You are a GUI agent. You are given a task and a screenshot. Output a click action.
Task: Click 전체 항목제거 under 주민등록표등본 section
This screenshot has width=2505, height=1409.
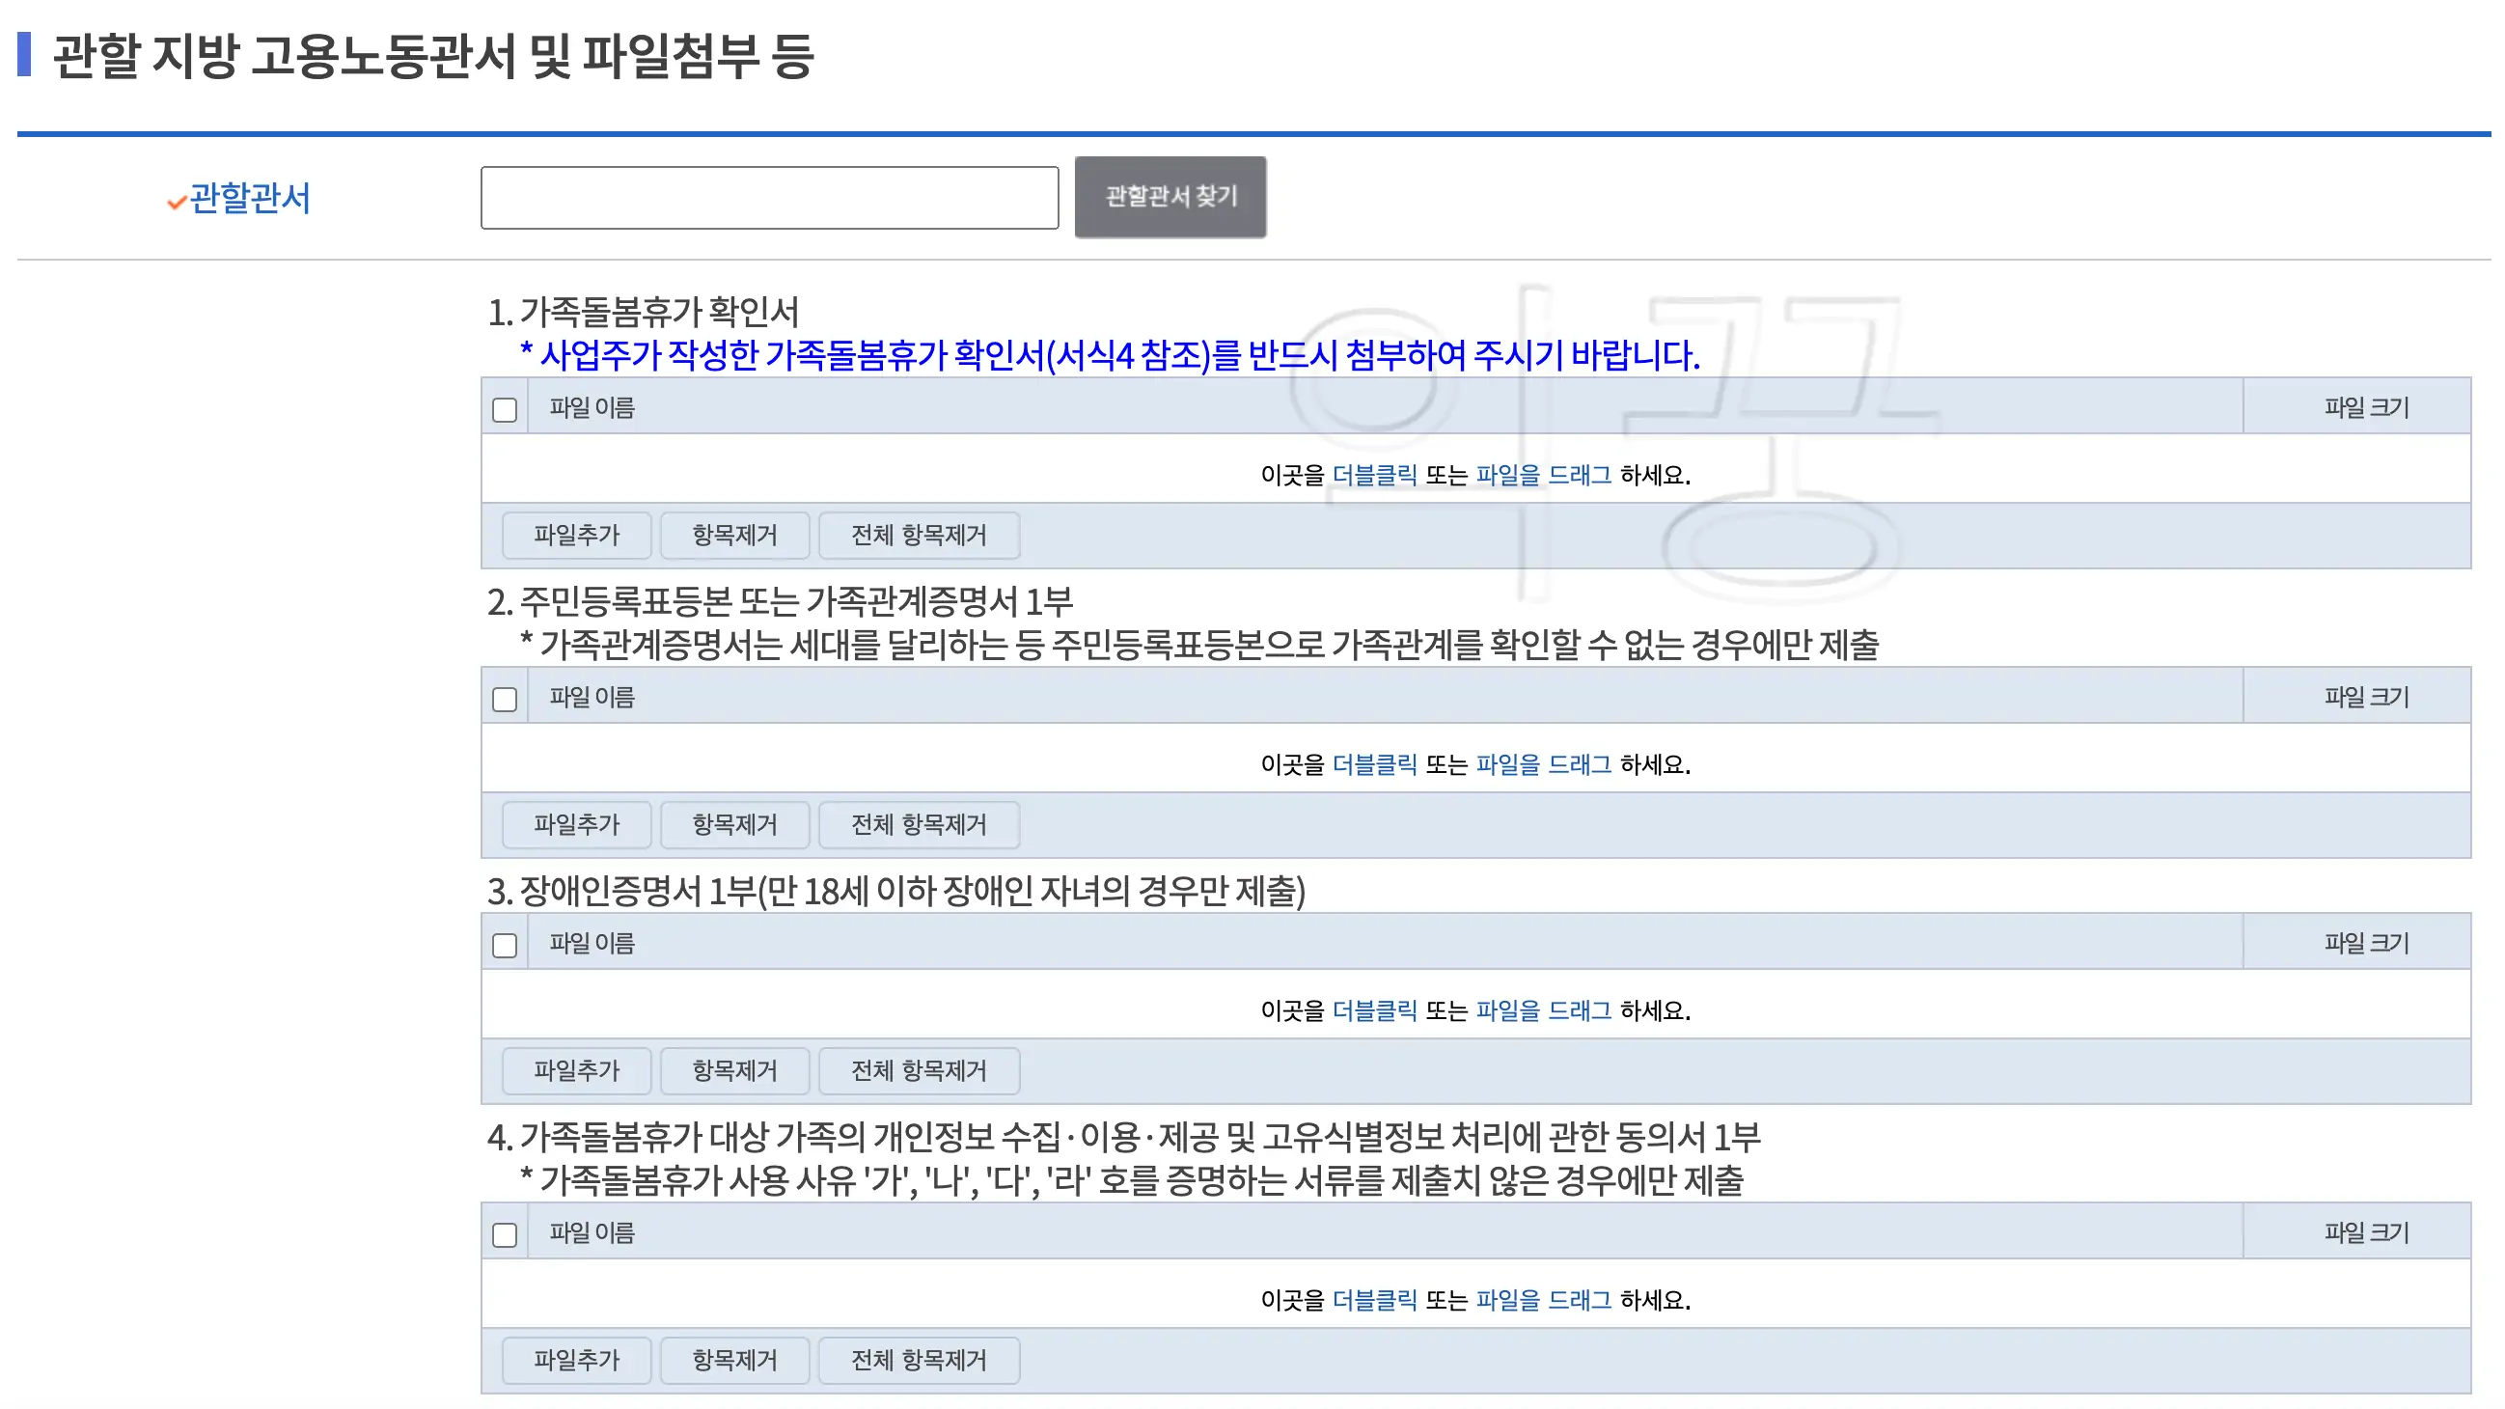(918, 824)
